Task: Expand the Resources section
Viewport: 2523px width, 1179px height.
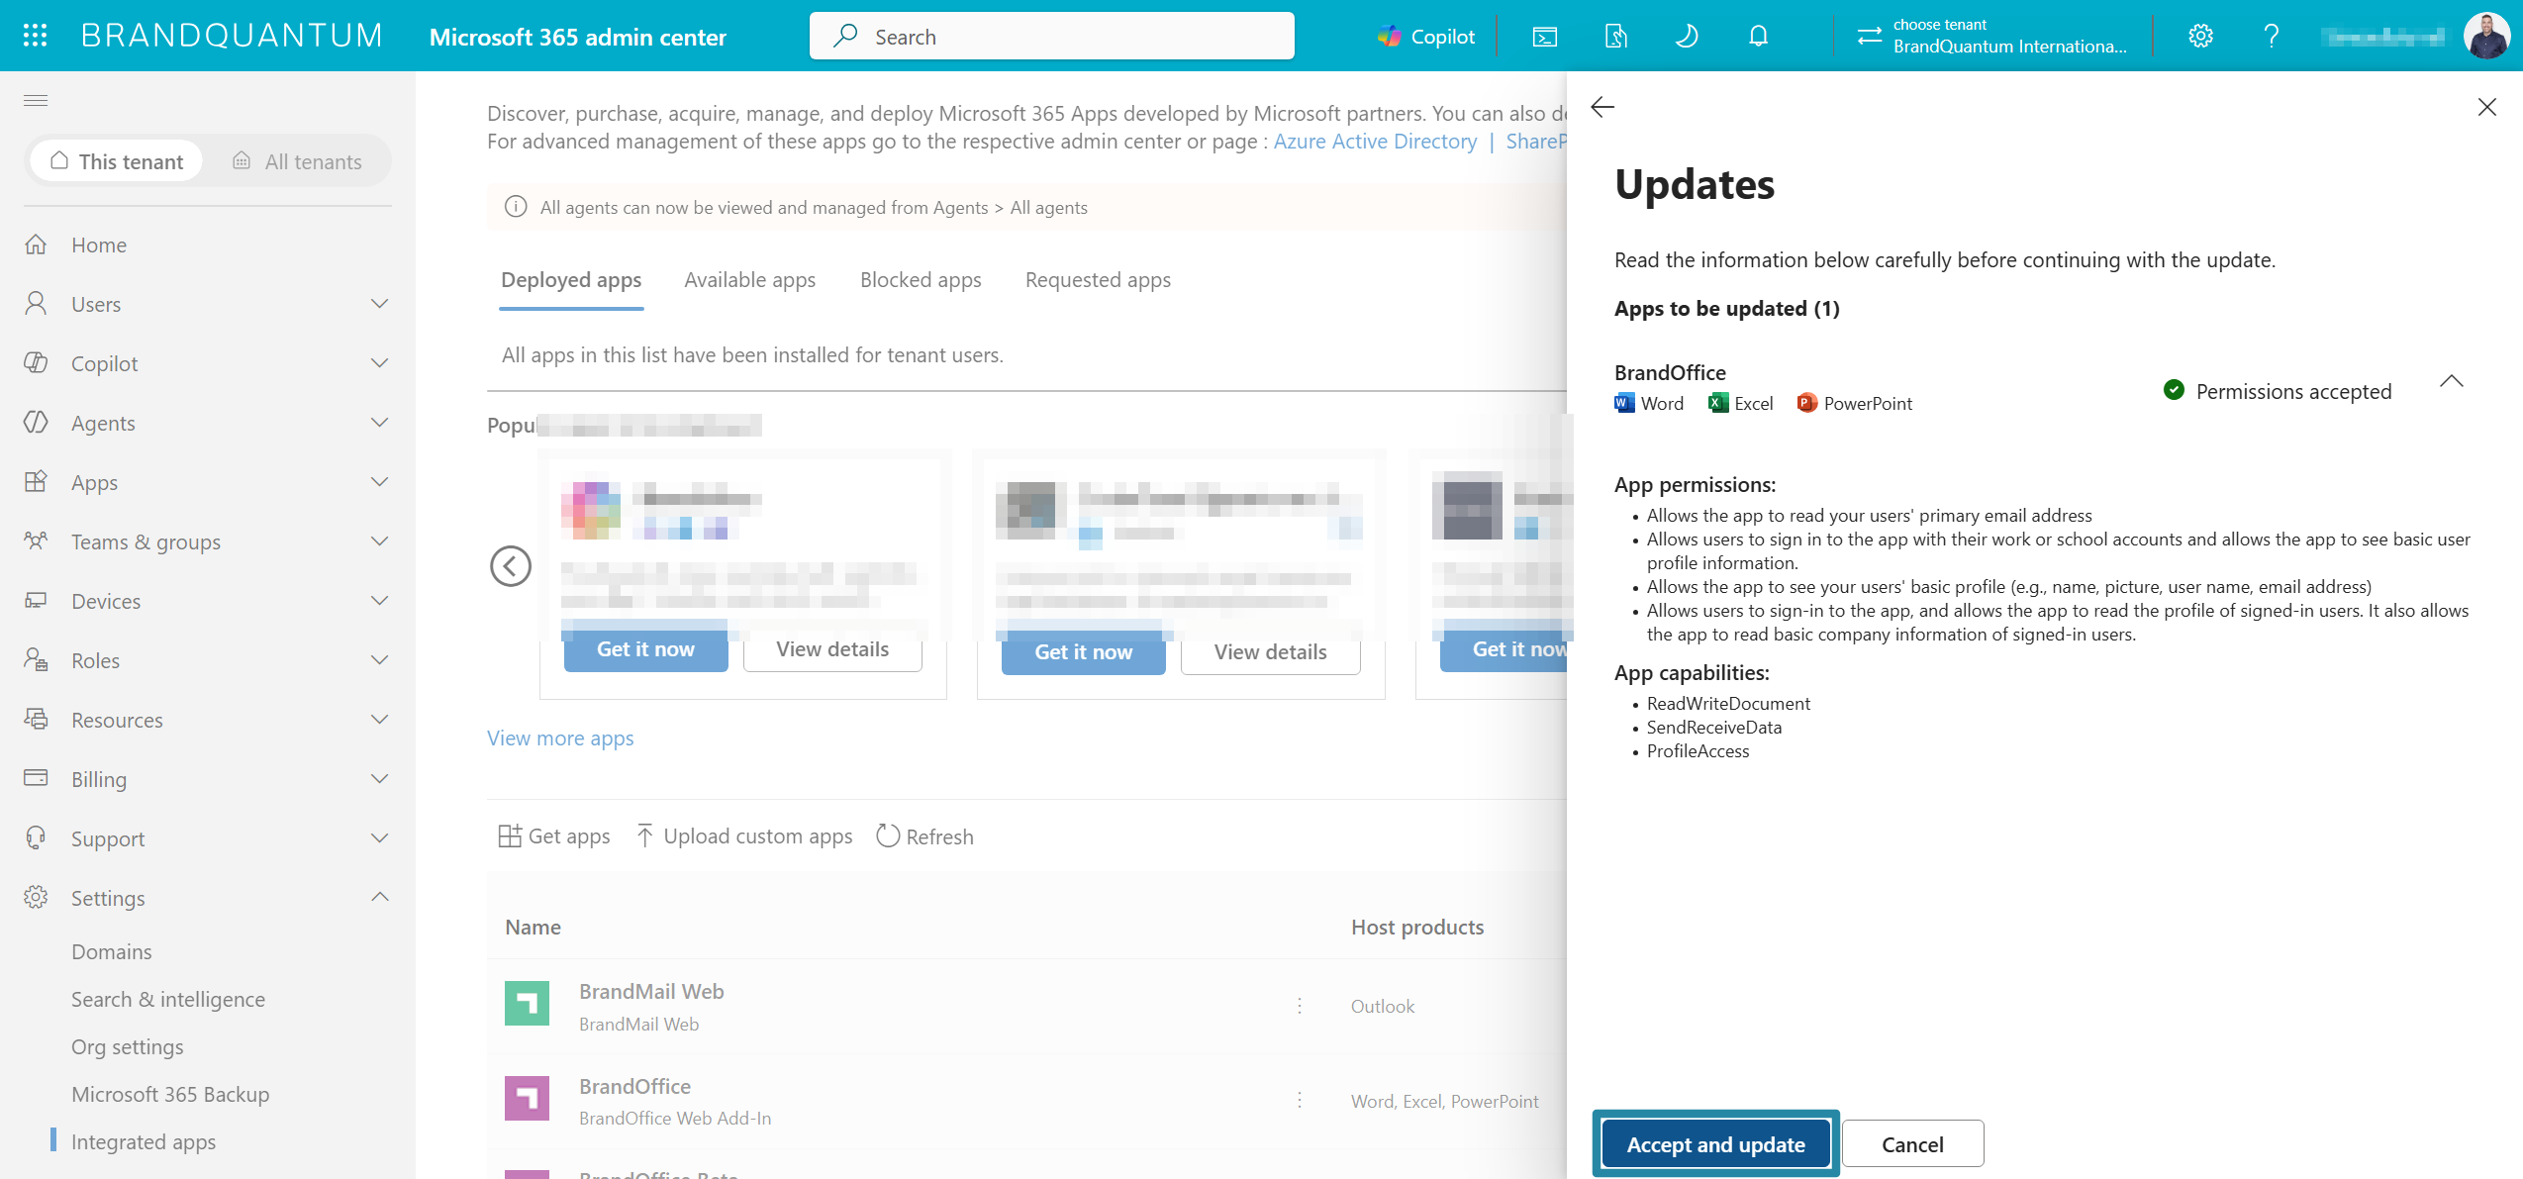Action: [x=379, y=720]
